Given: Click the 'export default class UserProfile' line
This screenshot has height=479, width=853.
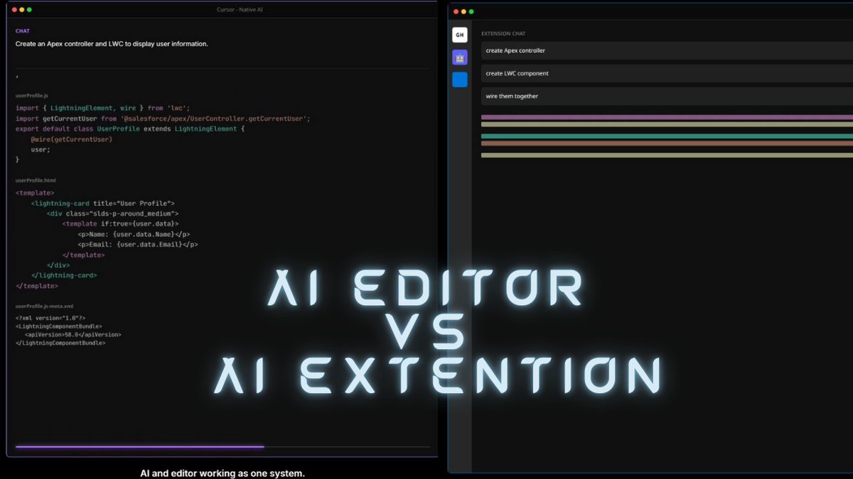Looking at the screenshot, I should click(x=130, y=129).
